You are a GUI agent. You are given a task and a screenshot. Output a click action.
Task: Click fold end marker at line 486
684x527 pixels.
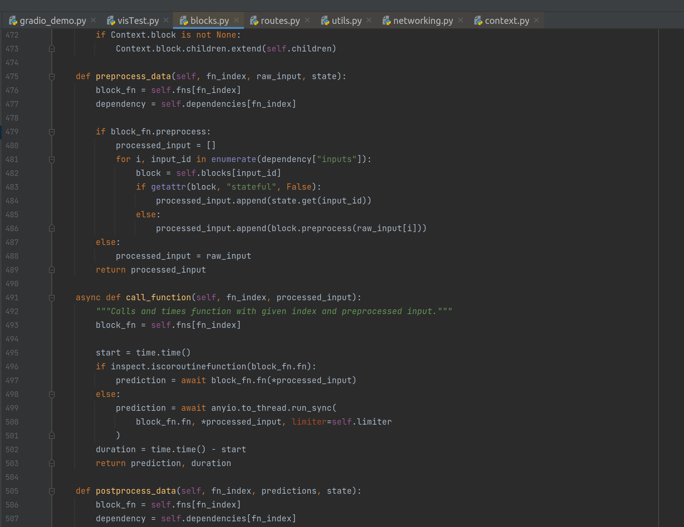[x=52, y=228]
